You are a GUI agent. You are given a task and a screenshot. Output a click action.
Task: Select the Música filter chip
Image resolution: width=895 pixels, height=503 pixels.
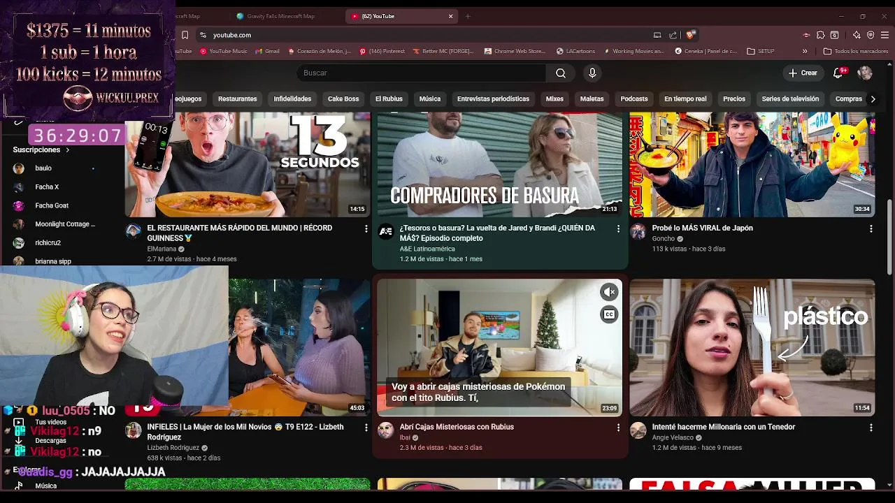point(430,99)
